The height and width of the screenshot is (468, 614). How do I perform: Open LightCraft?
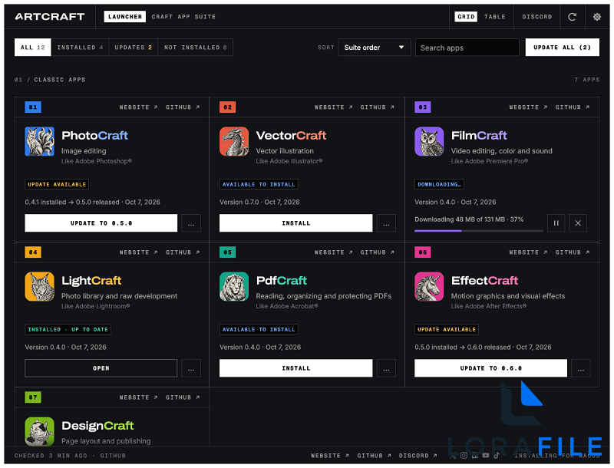coord(101,368)
